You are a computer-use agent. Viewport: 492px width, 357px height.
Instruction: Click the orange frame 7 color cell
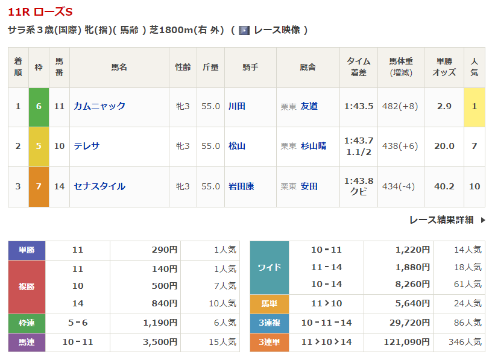(39, 187)
